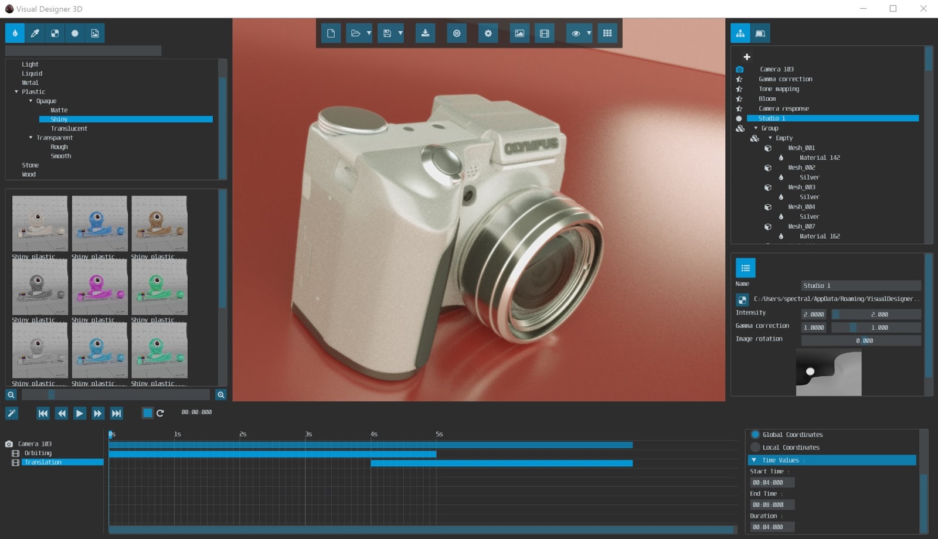Open render settings gear in top toolbar
The image size is (938, 539).
(x=488, y=33)
